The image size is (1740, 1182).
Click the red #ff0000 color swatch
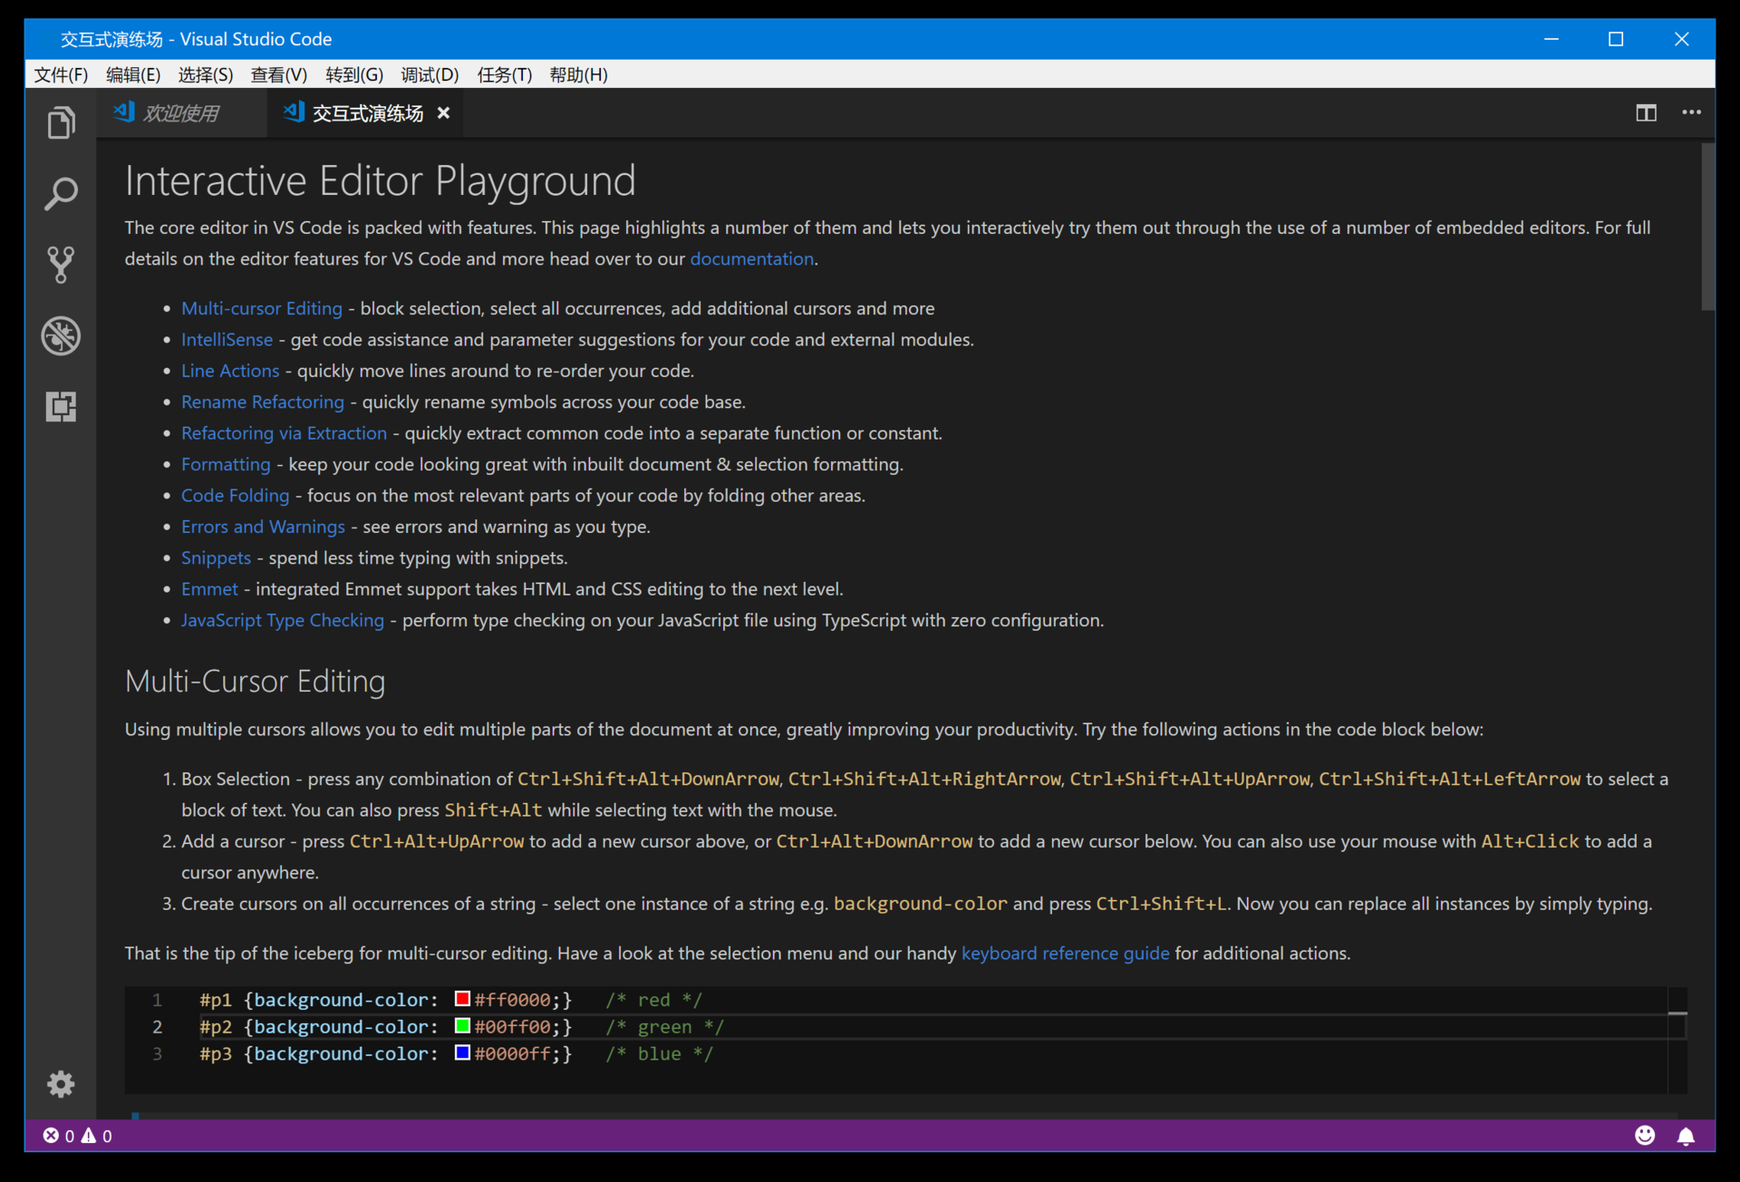462,999
